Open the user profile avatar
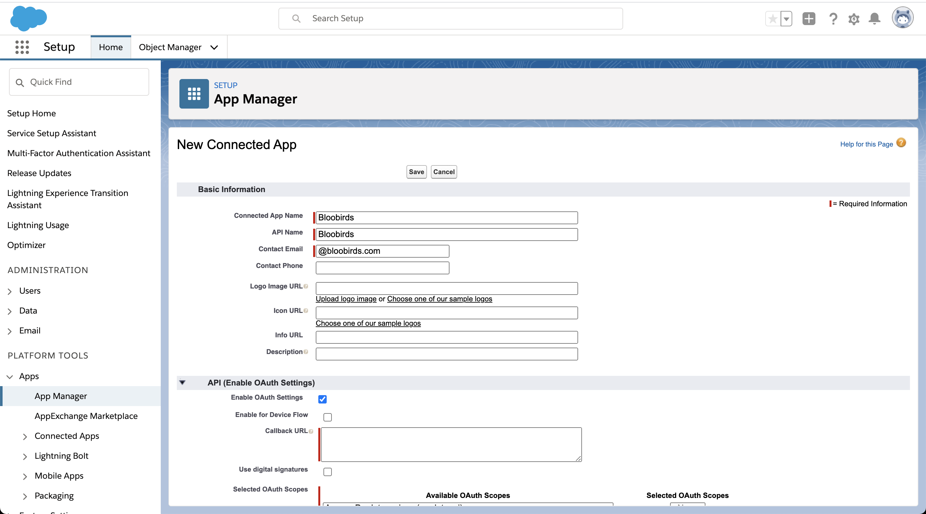Image resolution: width=926 pixels, height=514 pixels. [x=902, y=18]
